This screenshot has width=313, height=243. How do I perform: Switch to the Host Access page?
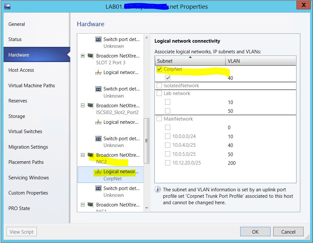coord(21,70)
